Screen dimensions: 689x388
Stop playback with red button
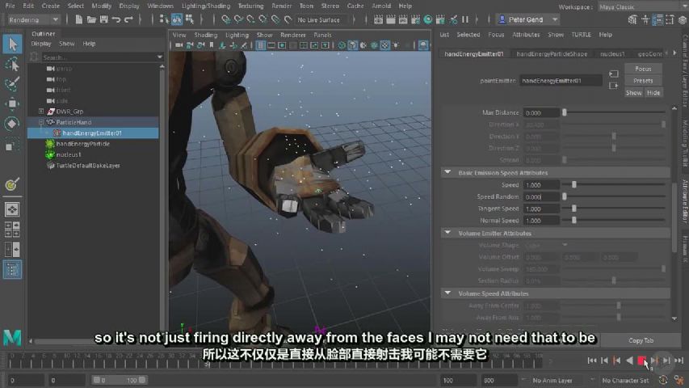point(641,361)
